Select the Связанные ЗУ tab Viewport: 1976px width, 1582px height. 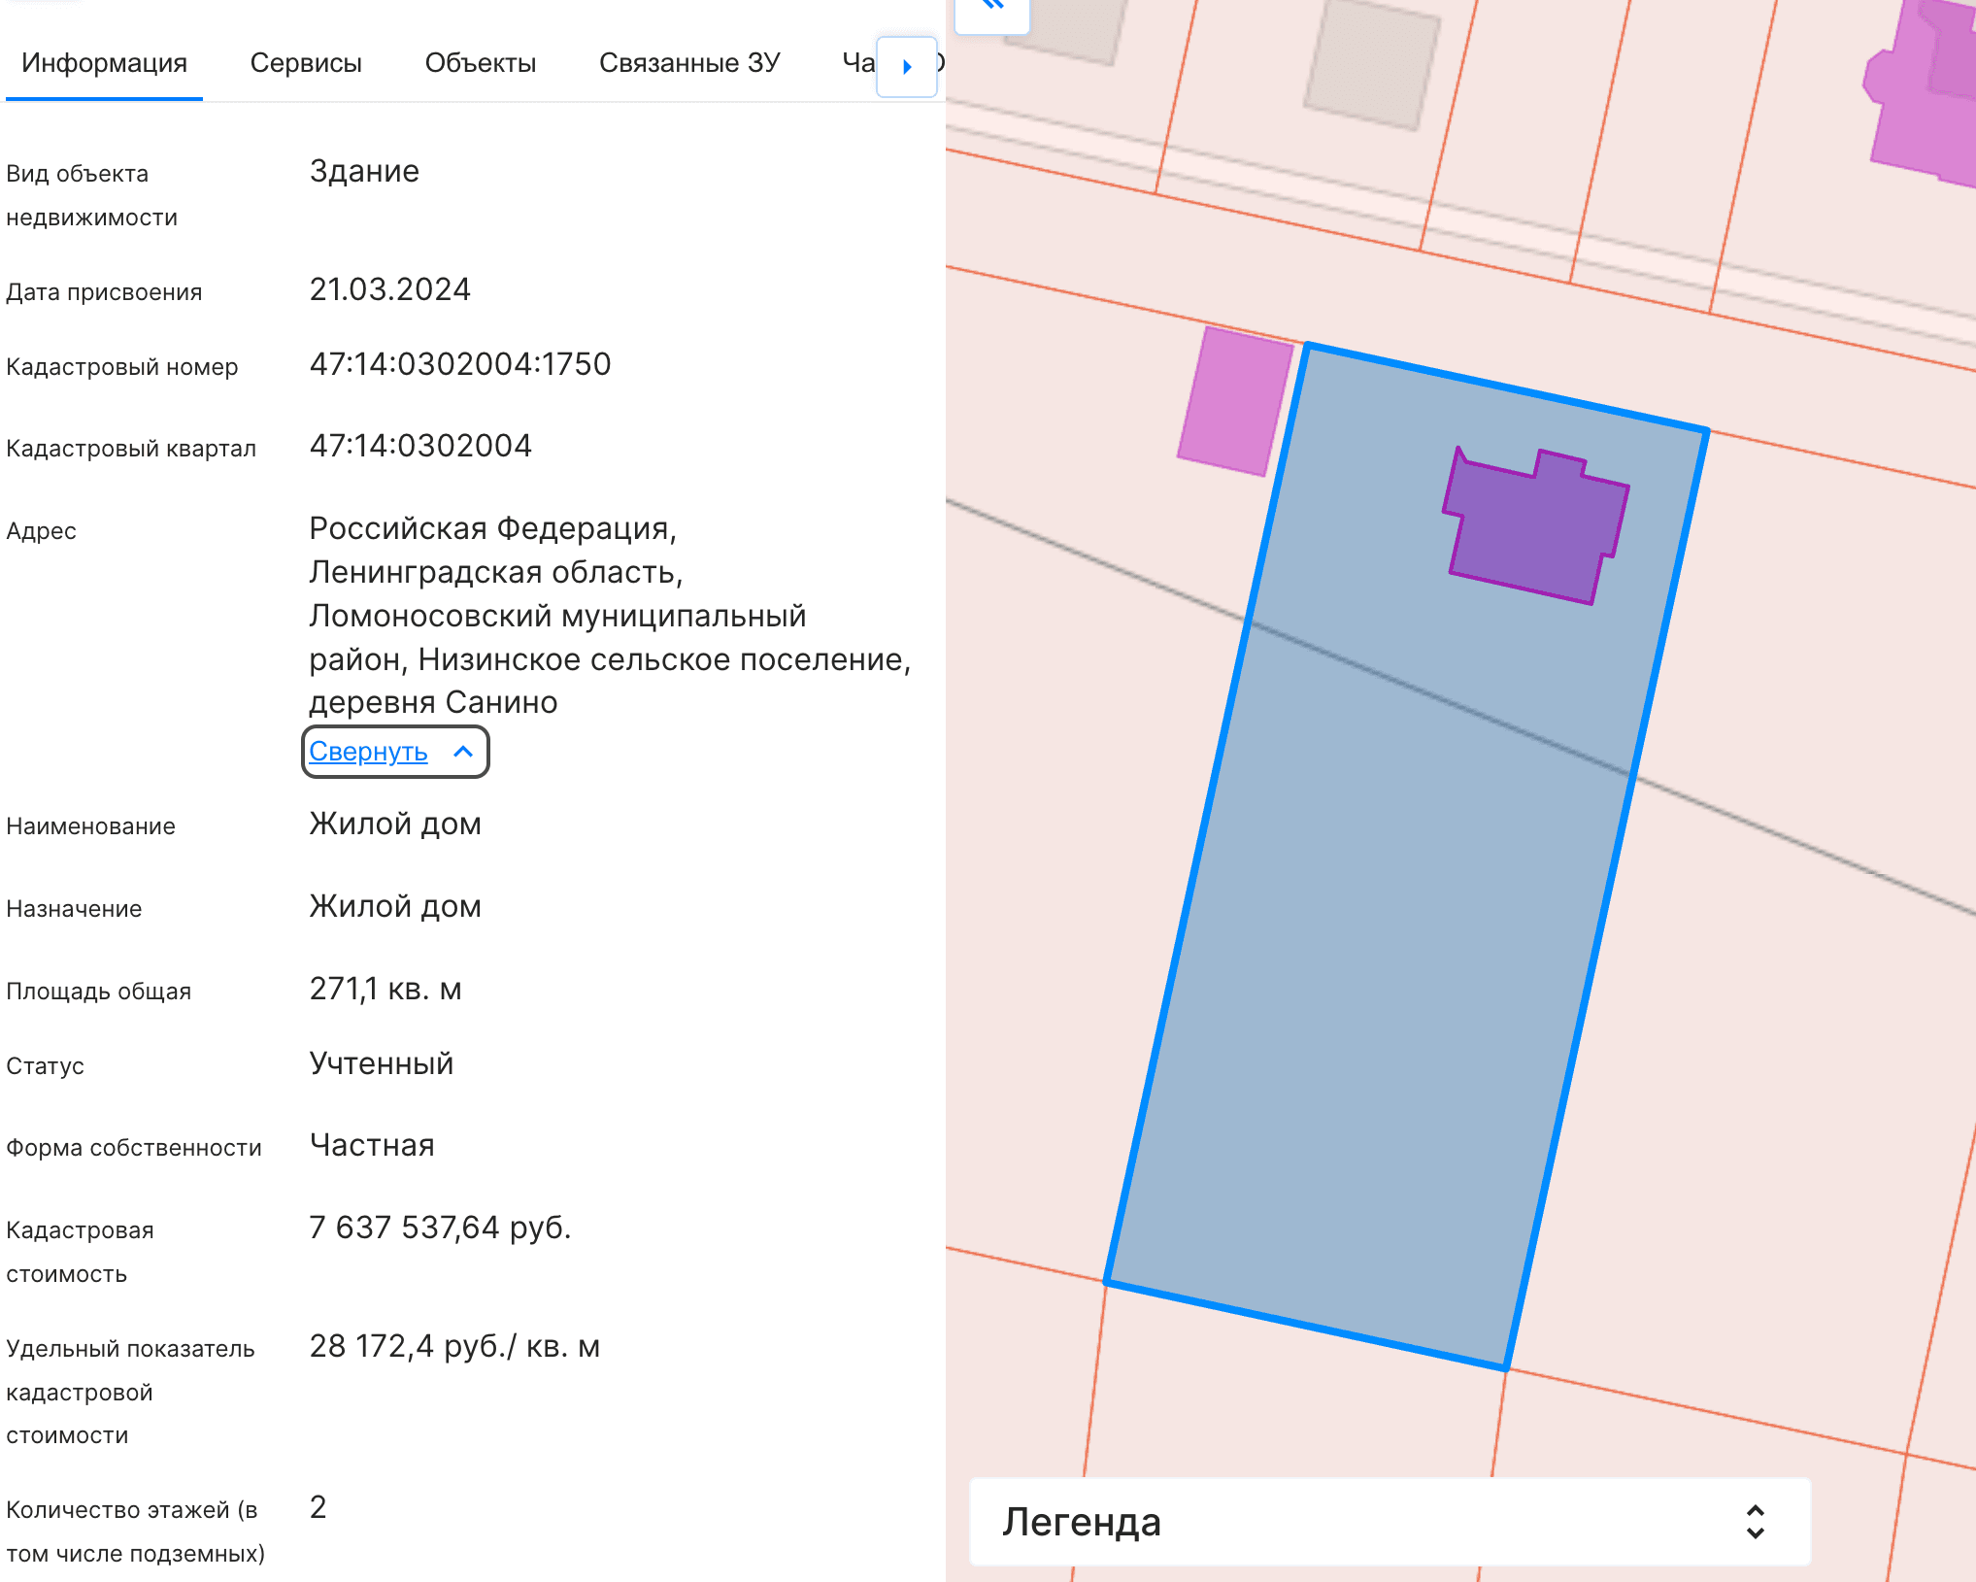click(689, 62)
